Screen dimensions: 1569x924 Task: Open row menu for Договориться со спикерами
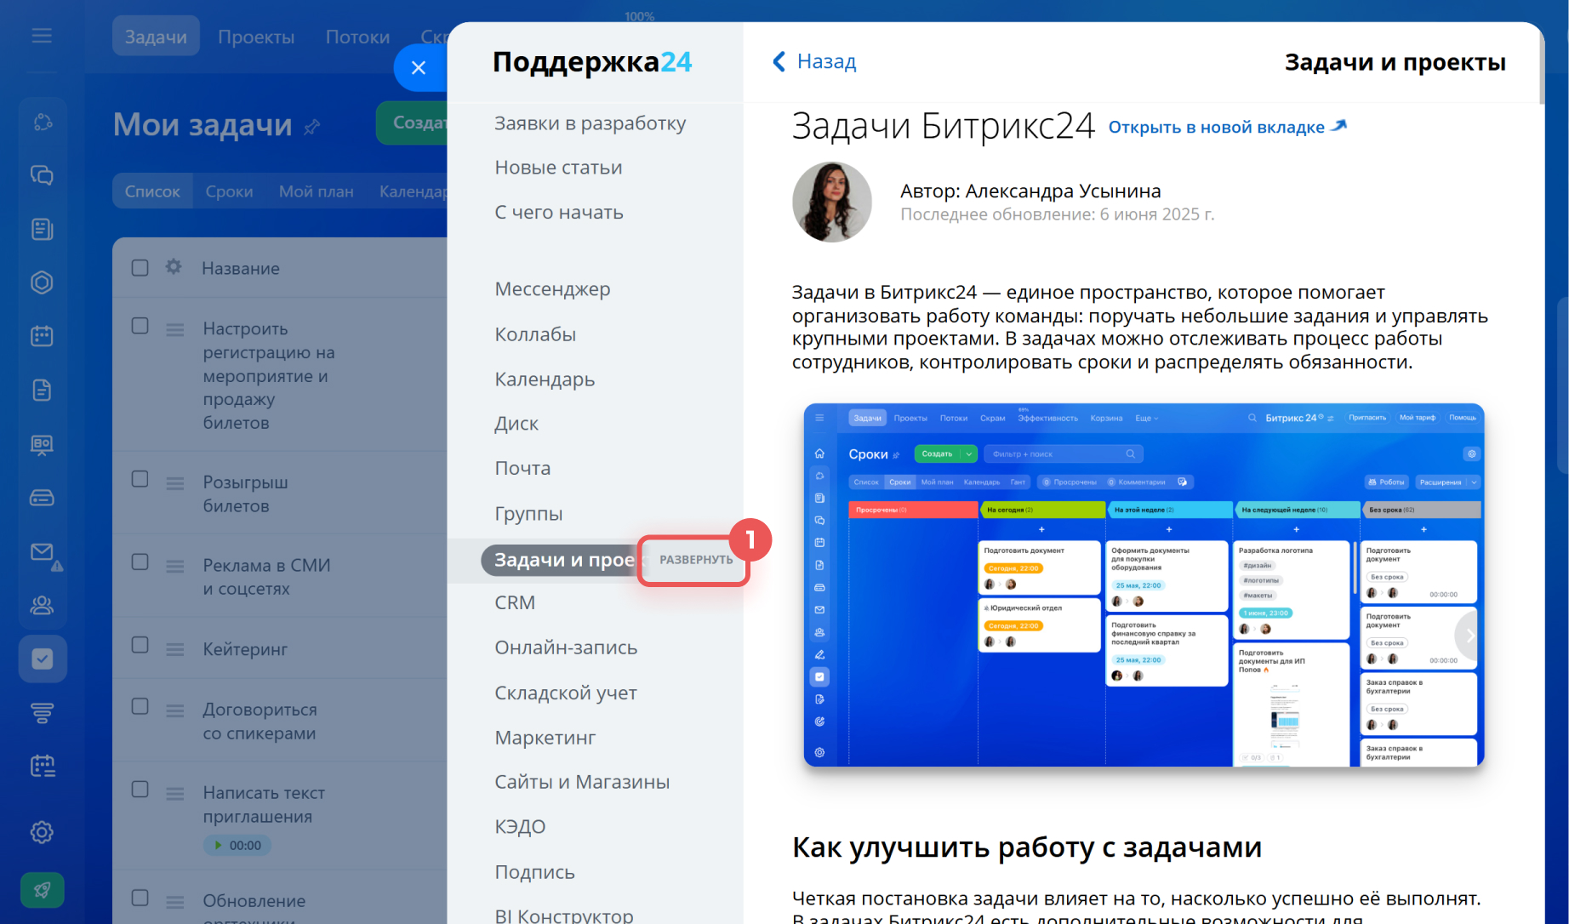point(175,710)
